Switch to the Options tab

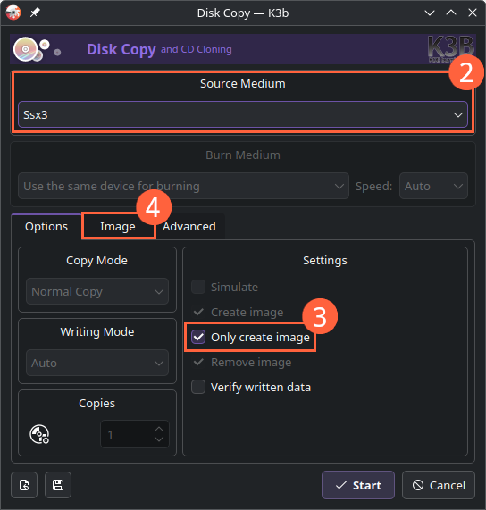(46, 226)
